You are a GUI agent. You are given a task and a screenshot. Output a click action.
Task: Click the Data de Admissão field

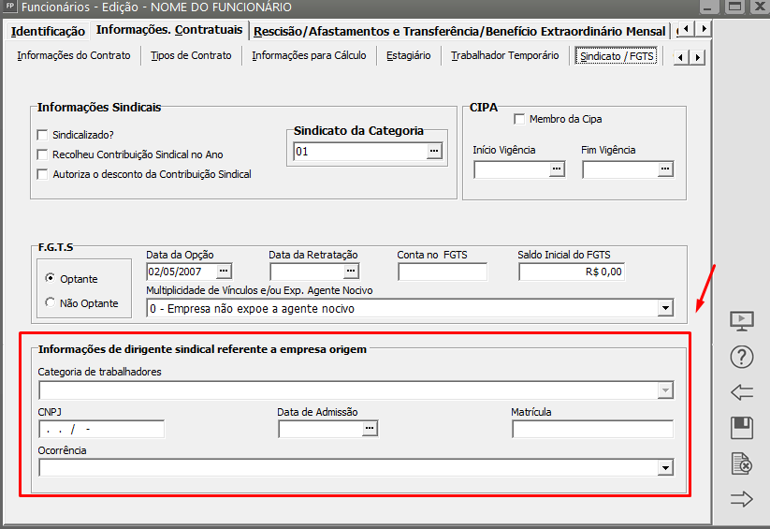(x=321, y=429)
